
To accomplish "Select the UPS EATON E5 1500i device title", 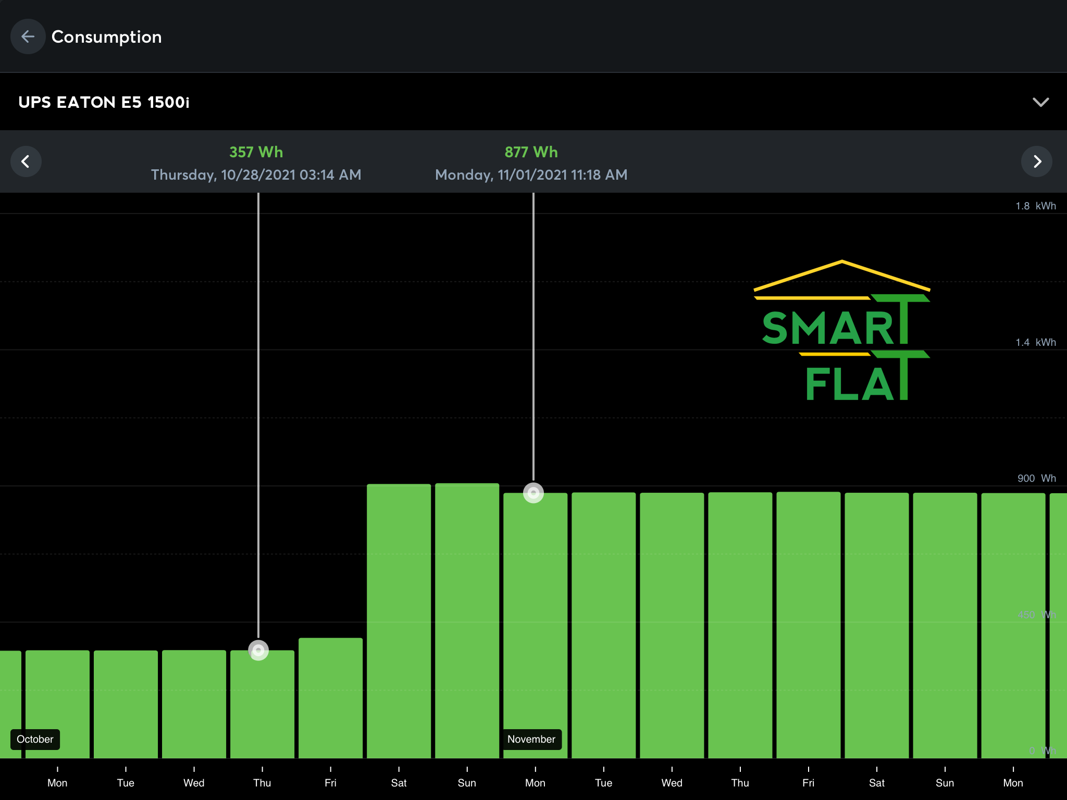I will coord(104,102).
